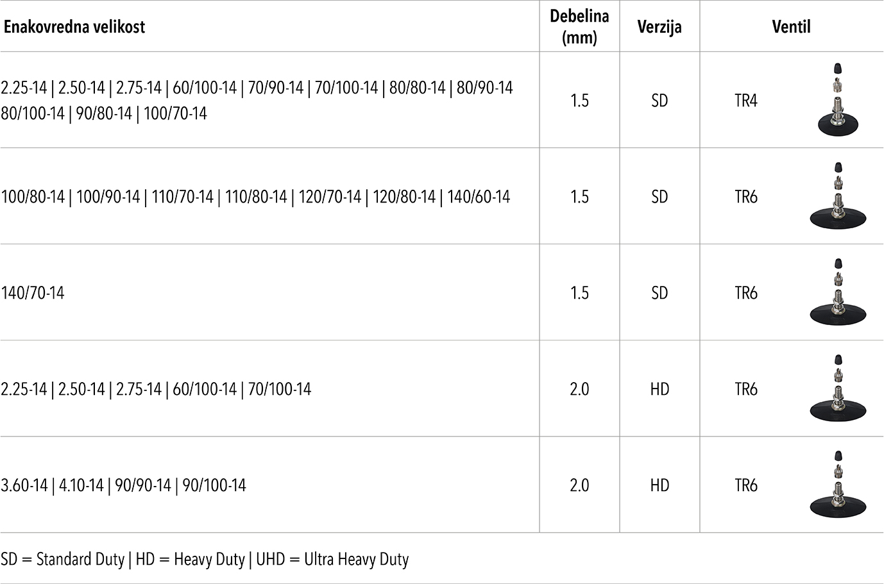Click valve image in the 3.60-14 row

pos(838,485)
